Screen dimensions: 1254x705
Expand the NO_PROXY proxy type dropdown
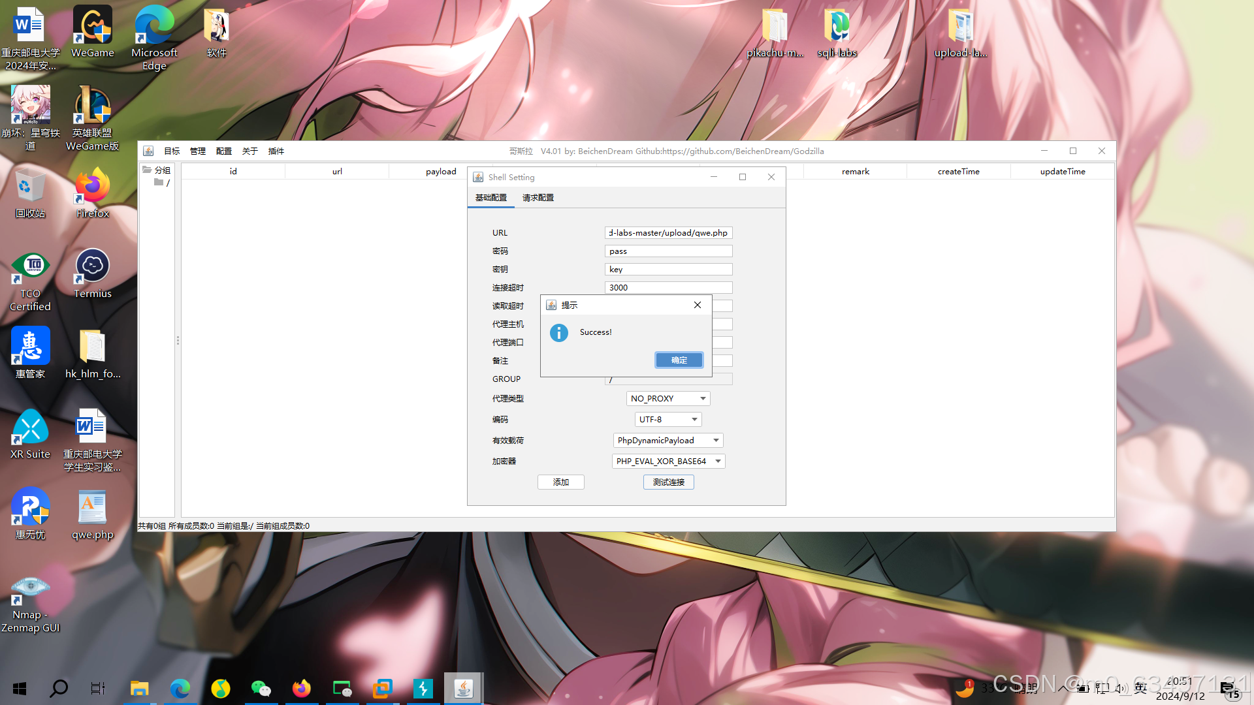(702, 399)
